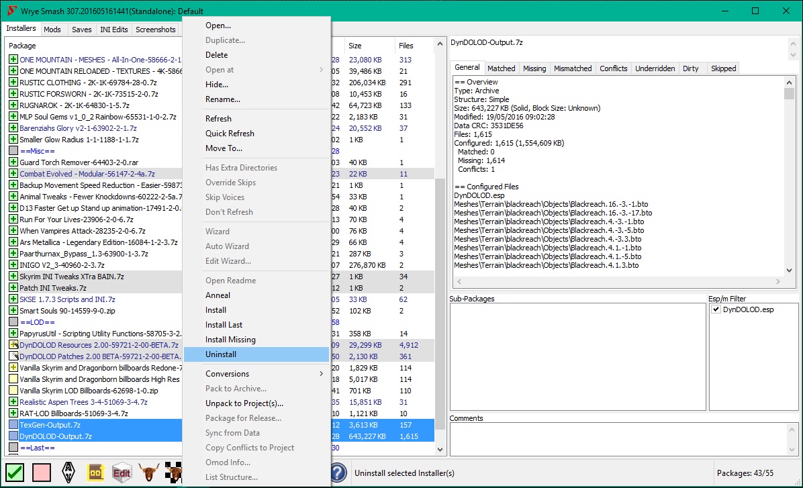Select Rename... from the context menu
This screenshot has height=488, width=803.
(256, 99)
